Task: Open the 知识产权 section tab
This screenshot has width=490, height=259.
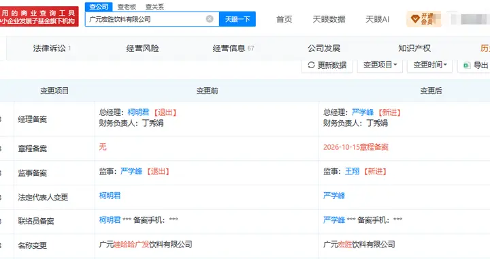Action: [414, 48]
